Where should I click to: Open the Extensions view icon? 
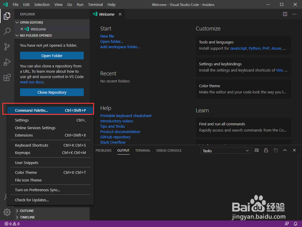(7, 77)
